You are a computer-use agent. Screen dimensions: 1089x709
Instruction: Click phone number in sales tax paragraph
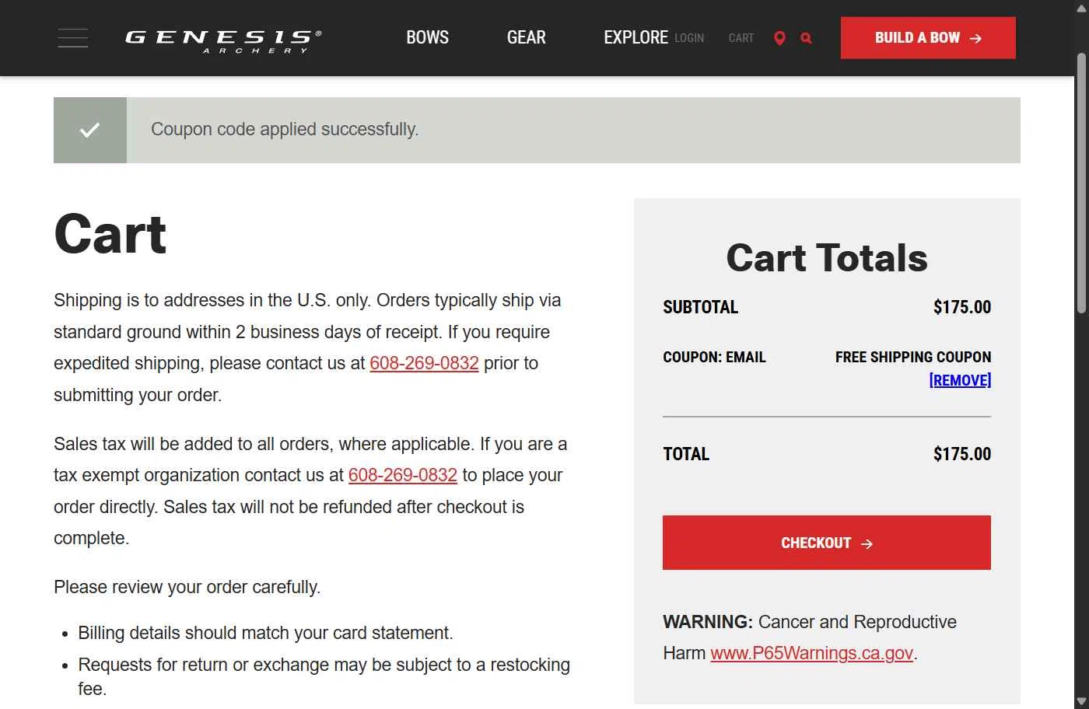click(403, 475)
